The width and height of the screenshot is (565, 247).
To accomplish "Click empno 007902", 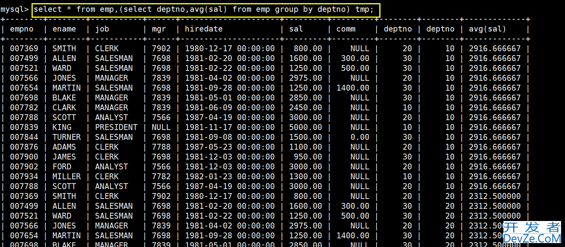I will pyautogui.click(x=24, y=167).
